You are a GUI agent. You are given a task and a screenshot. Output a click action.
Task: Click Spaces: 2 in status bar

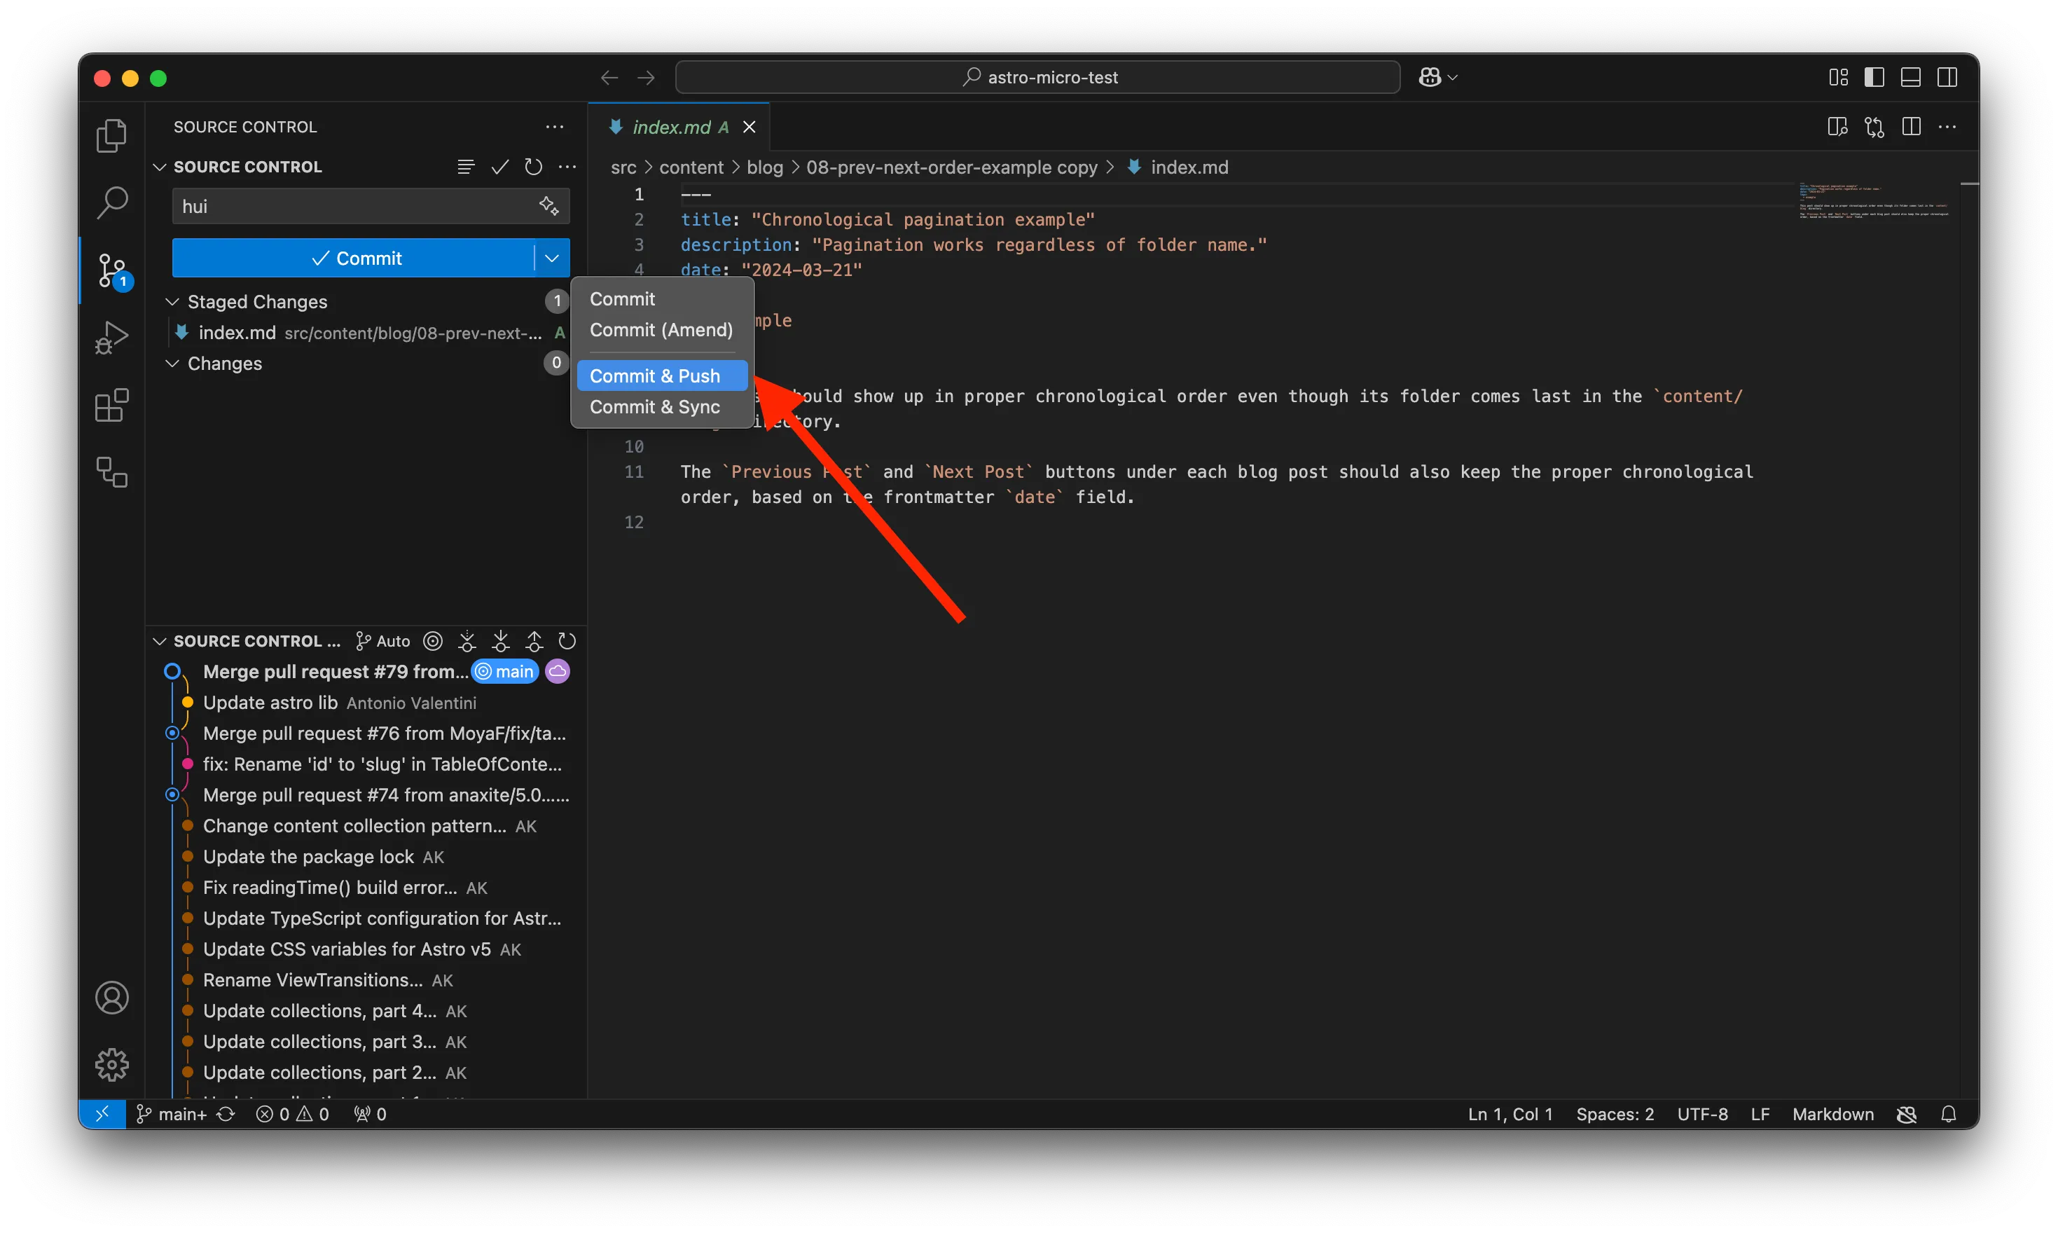[x=1614, y=1113]
